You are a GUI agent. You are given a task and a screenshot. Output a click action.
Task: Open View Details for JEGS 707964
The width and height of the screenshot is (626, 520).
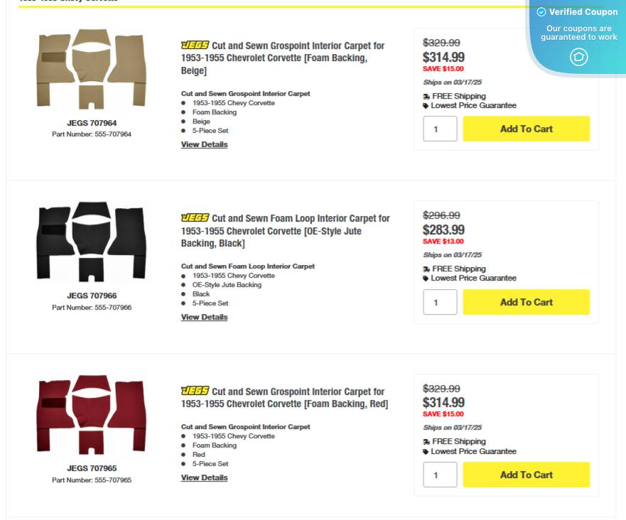pyautogui.click(x=204, y=144)
